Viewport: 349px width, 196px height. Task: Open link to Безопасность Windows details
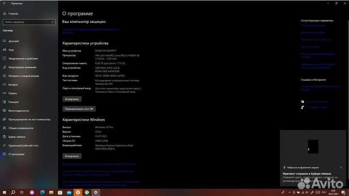click(x=91, y=31)
